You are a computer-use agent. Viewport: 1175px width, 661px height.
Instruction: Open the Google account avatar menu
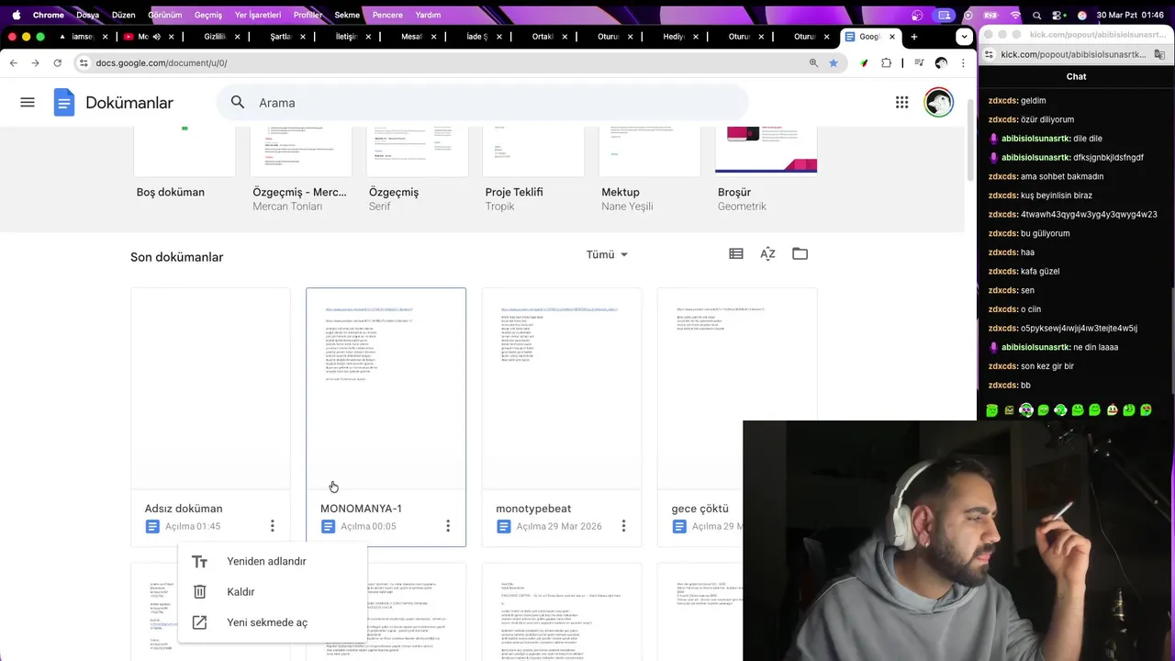[x=938, y=103]
